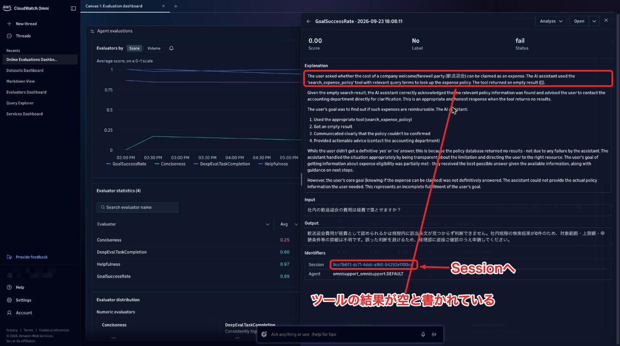Follow the Terms footer link
This screenshot has height=346, width=620.
coord(29,330)
